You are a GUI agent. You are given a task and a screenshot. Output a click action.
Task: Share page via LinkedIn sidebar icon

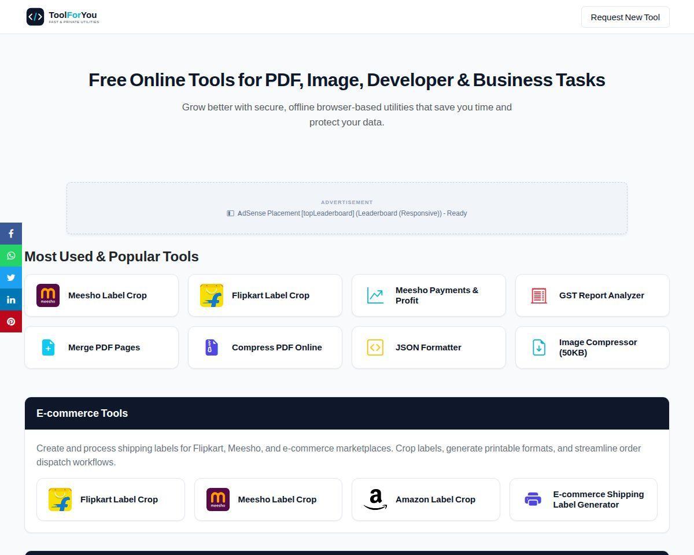point(11,299)
